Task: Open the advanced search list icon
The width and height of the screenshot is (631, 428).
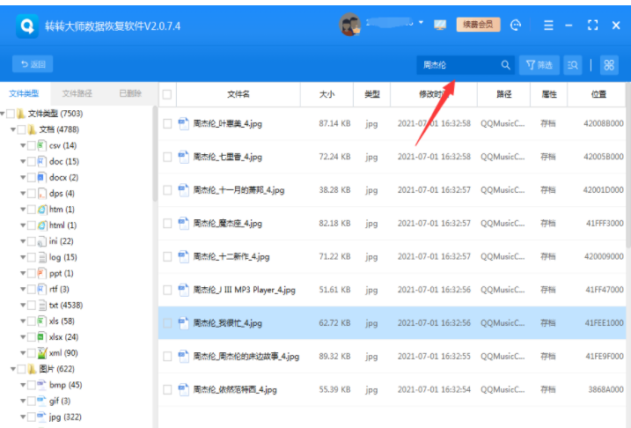Action: (572, 65)
